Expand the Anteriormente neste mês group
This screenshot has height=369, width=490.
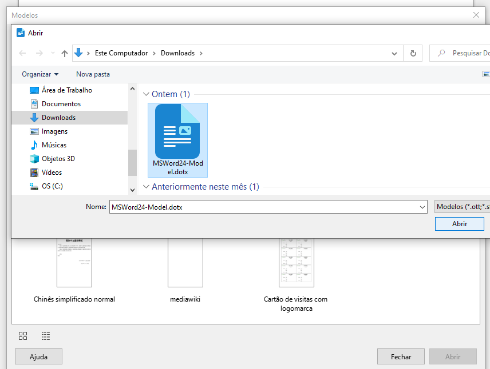[147, 186]
